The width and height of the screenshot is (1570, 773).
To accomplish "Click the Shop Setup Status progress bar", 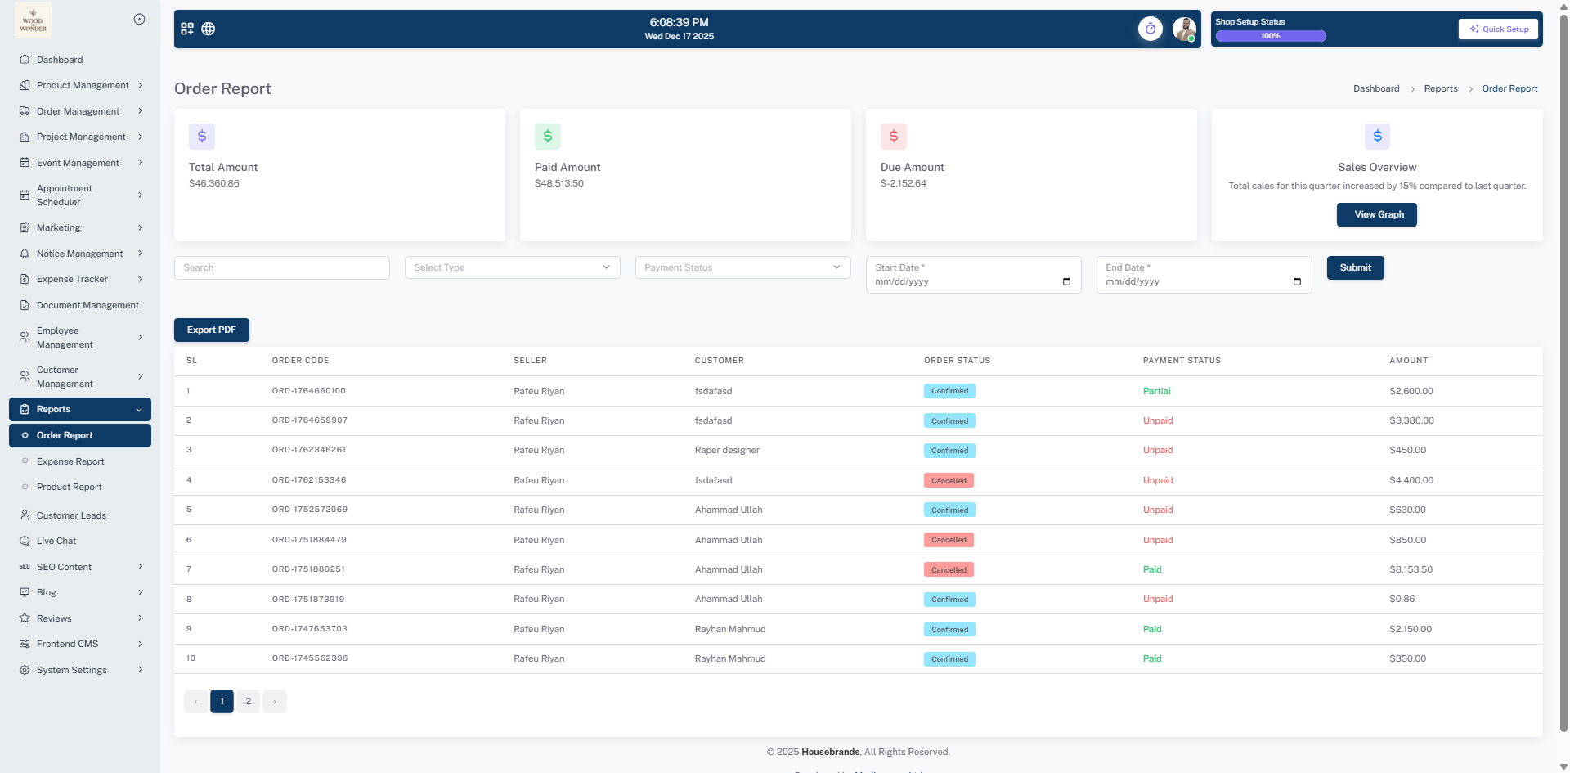I will coord(1270,36).
